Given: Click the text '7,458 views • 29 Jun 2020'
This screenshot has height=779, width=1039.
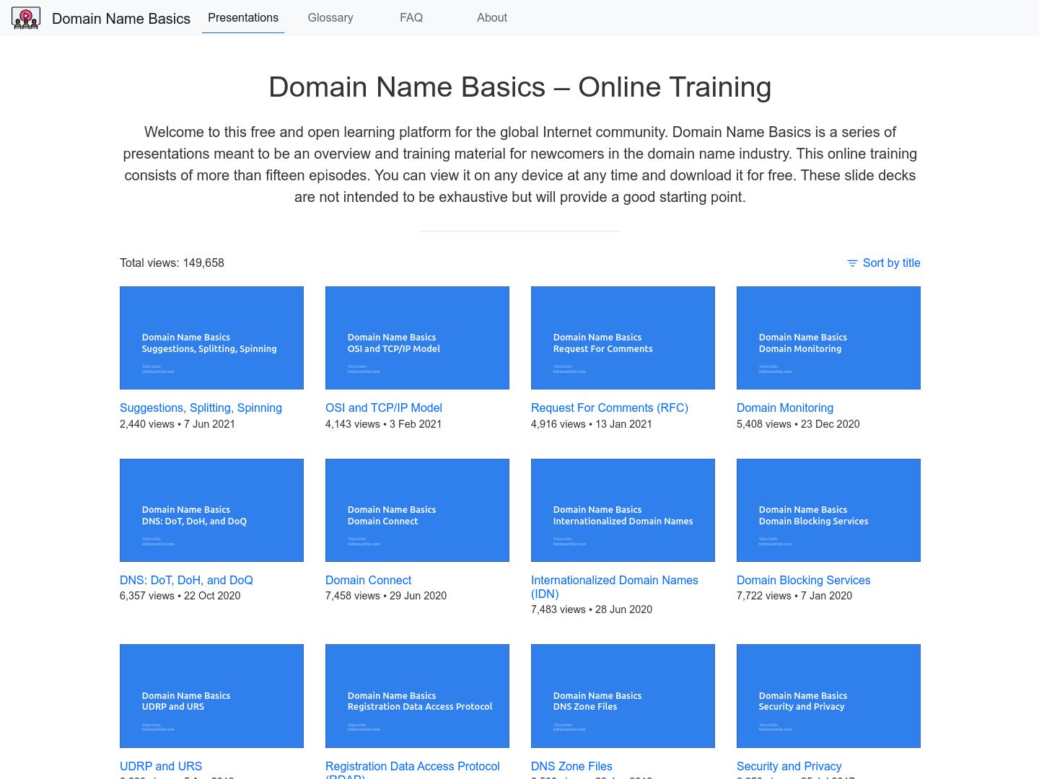Looking at the screenshot, I should (x=386, y=596).
